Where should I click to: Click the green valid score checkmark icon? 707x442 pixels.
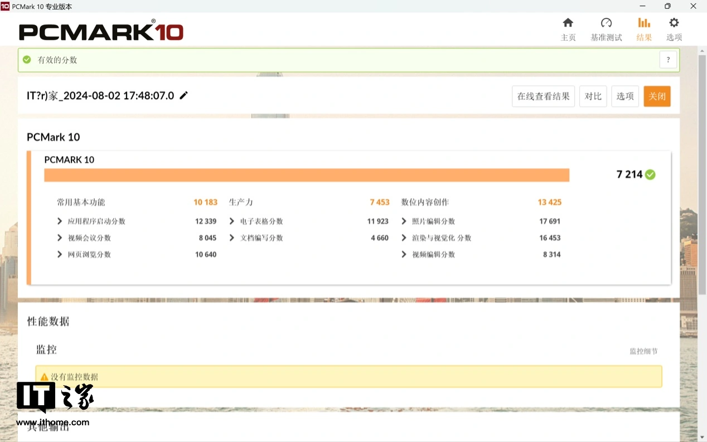[27, 60]
